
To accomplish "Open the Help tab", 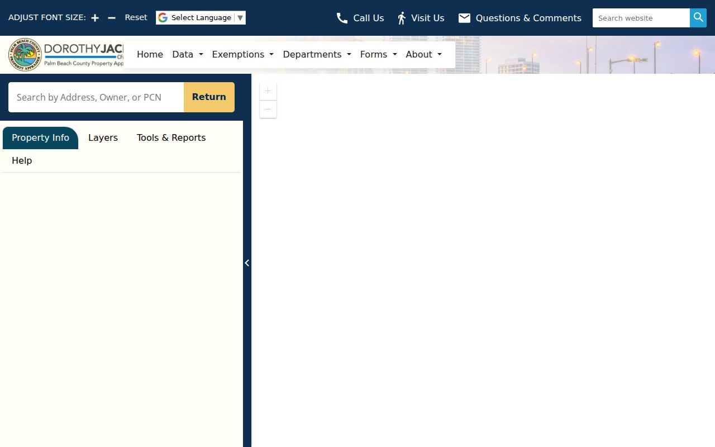I will [22, 161].
